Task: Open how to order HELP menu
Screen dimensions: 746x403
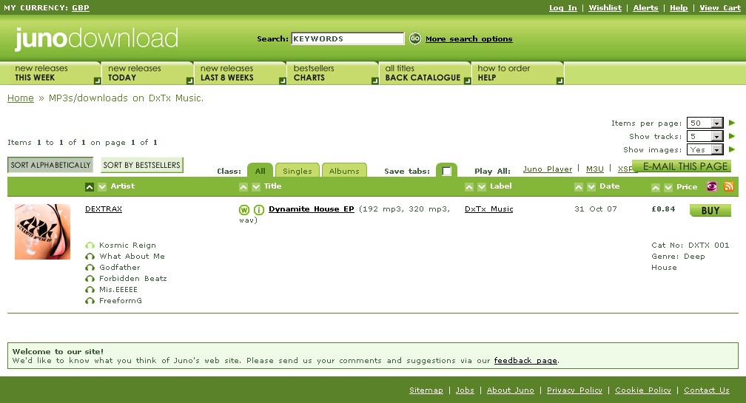Action: [x=517, y=73]
